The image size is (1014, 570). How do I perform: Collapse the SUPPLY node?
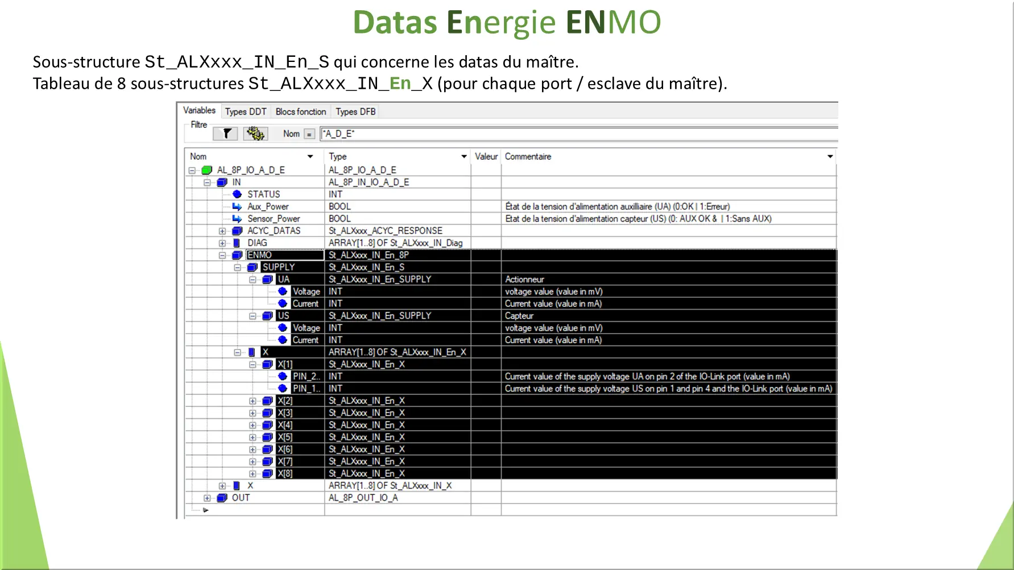[238, 268]
